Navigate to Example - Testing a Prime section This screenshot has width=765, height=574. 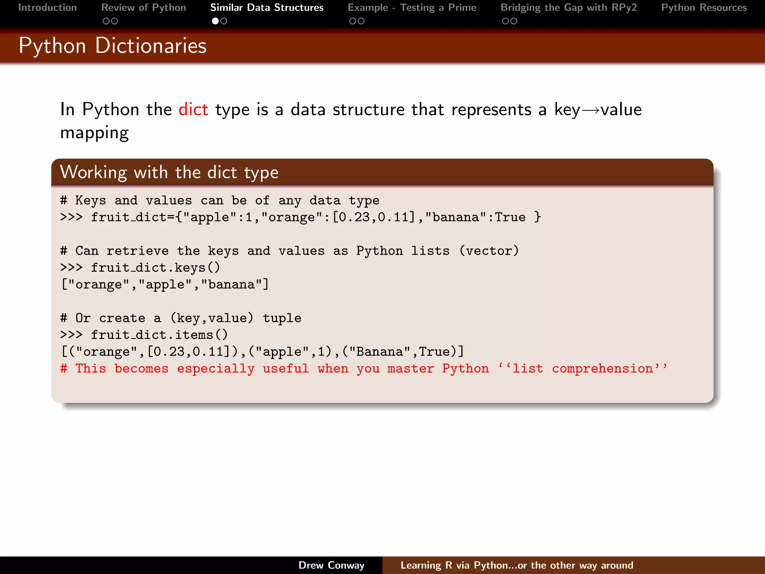coord(412,7)
